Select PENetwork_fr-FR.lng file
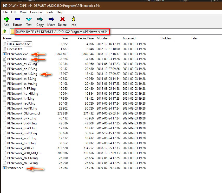 pyautogui.click(x=21, y=89)
